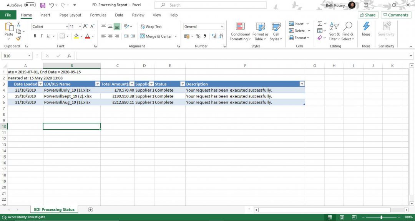
Task: Click the Share button
Action: pyautogui.click(x=367, y=15)
